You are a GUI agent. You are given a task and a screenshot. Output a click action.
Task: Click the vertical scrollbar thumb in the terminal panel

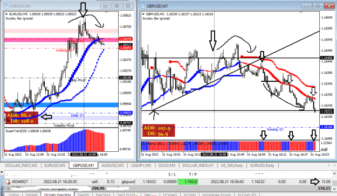[334, 183]
